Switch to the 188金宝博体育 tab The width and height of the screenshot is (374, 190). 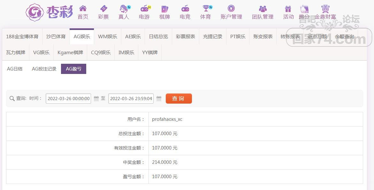22,36
